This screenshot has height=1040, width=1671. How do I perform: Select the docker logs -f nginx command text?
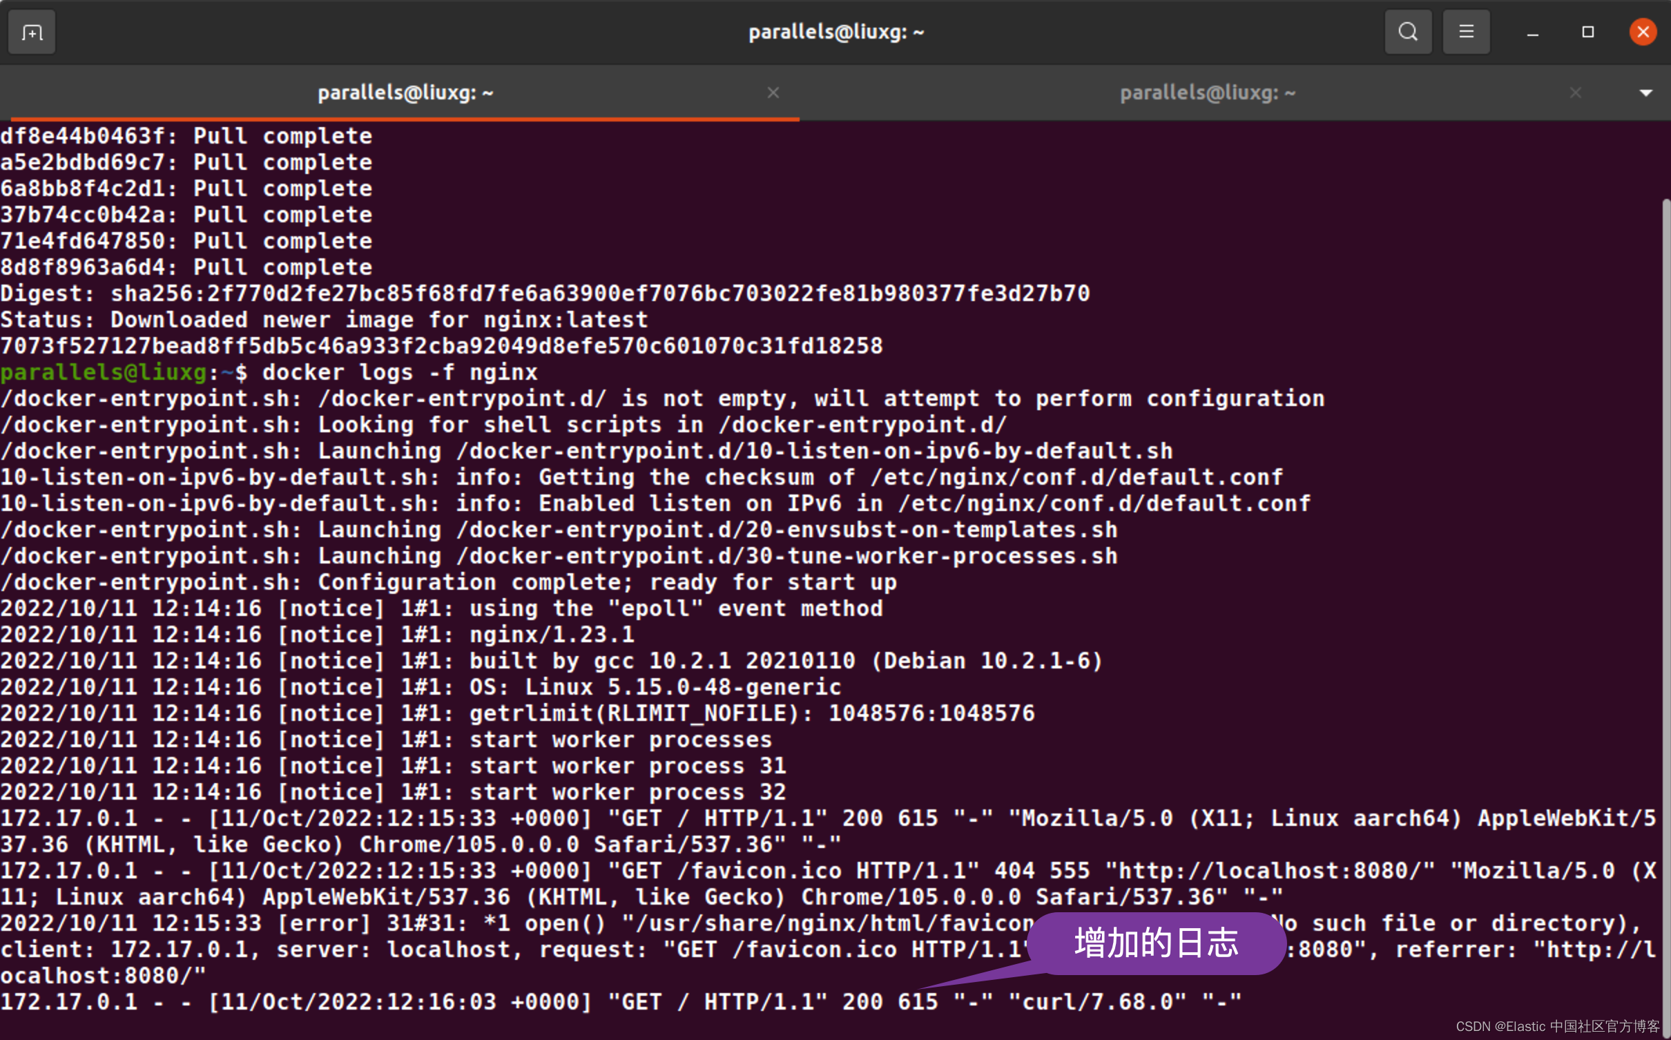(x=400, y=372)
